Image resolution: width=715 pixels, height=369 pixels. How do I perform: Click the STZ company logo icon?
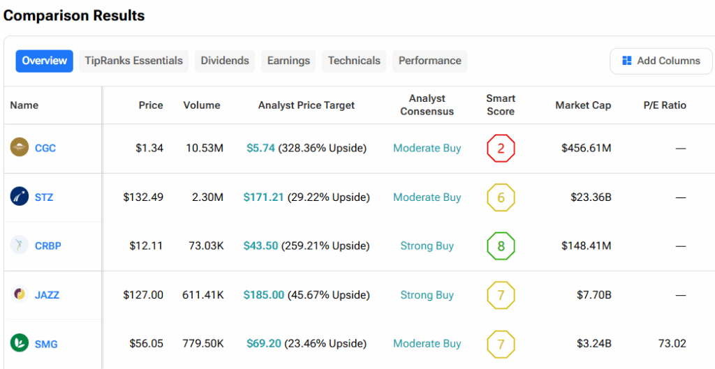click(20, 197)
